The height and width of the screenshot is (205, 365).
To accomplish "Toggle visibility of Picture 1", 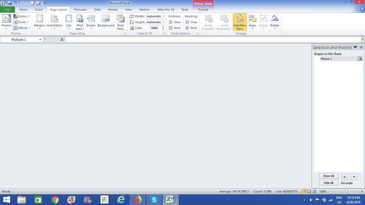I will pyautogui.click(x=360, y=59).
